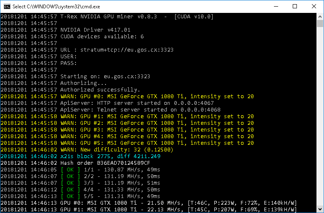
Task: Minimize the cmd.exe window
Action: pos(276,6)
